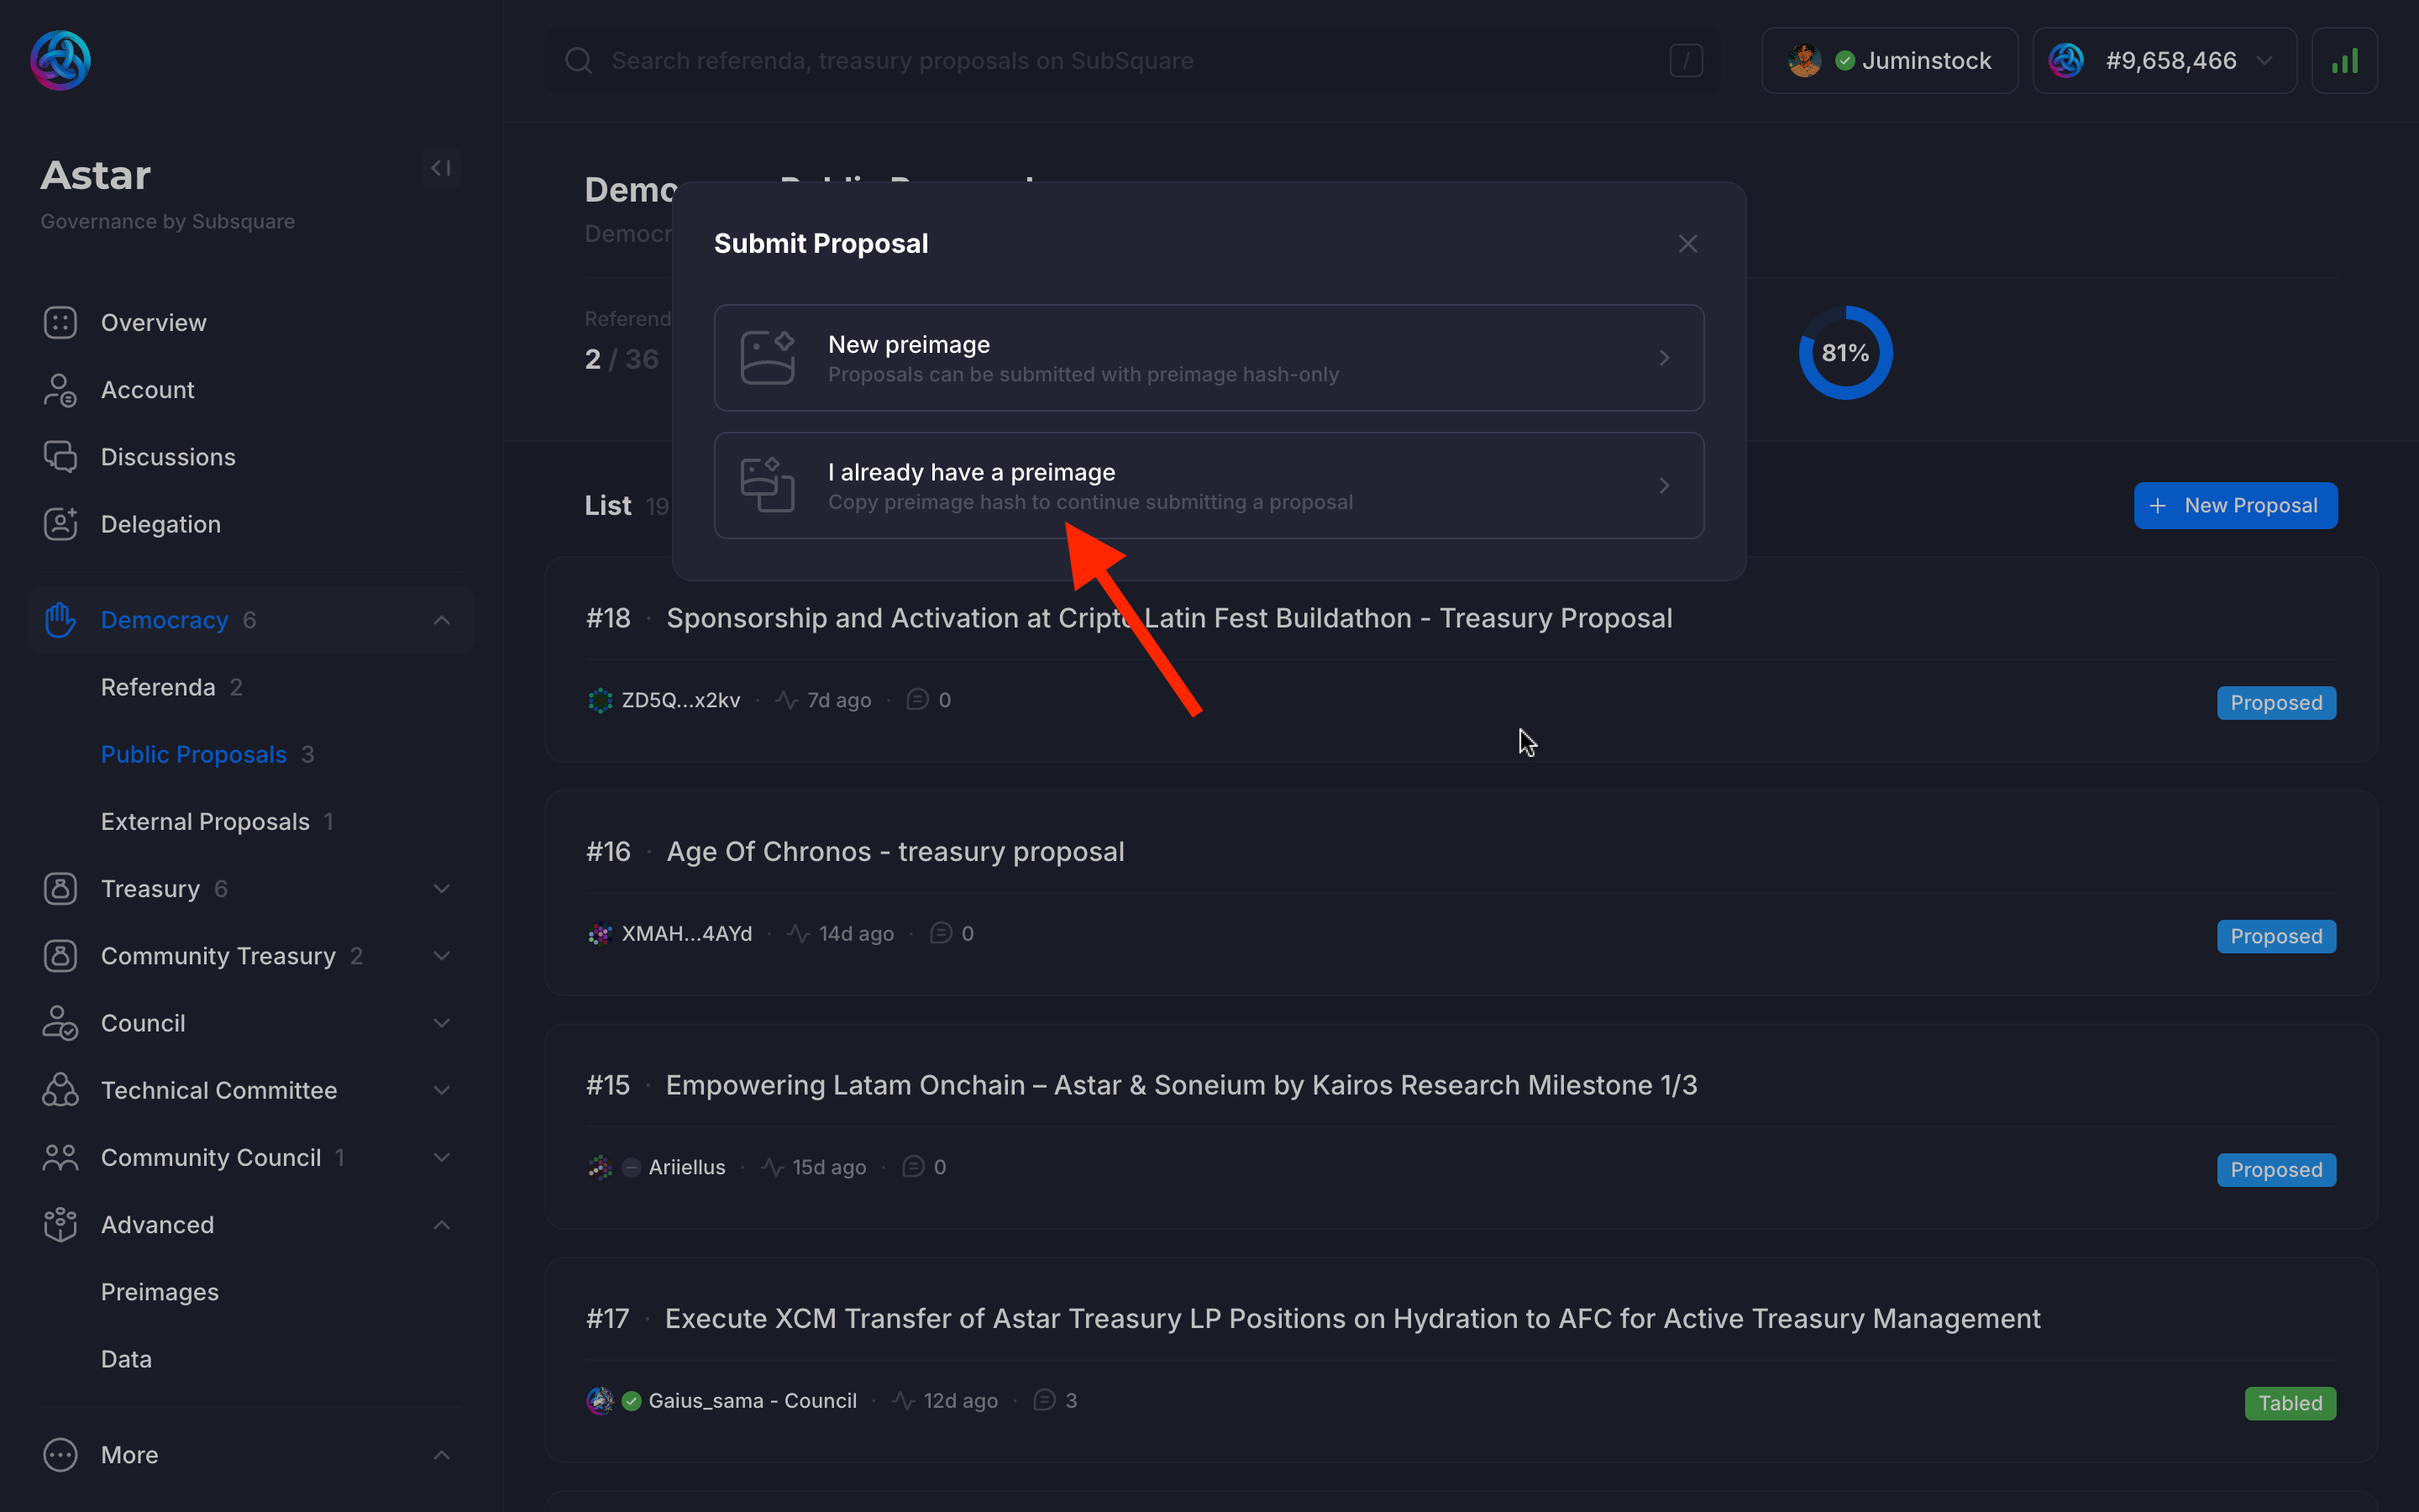Screen dimensions: 2419x1512
Task: Open the Preimages menu item
Action: tap(160, 1292)
